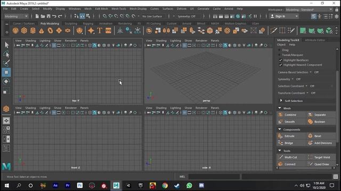Open the Modeling menu set dropdown

(17, 16)
